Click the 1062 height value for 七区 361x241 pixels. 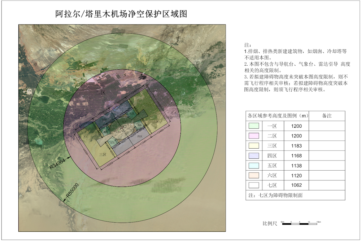coord(295,185)
